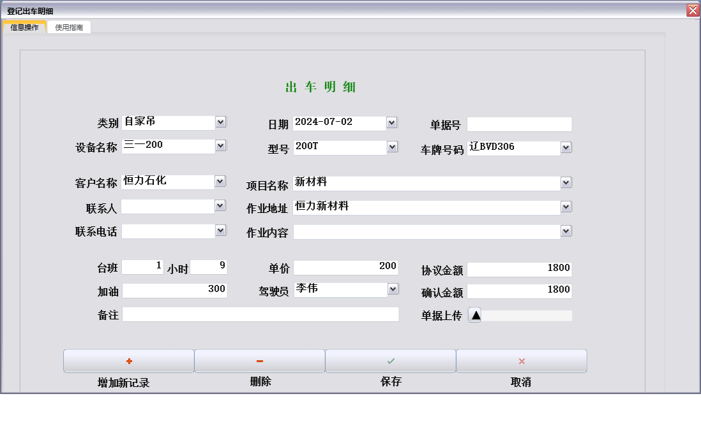Click the red X icon above 取消

click(521, 361)
